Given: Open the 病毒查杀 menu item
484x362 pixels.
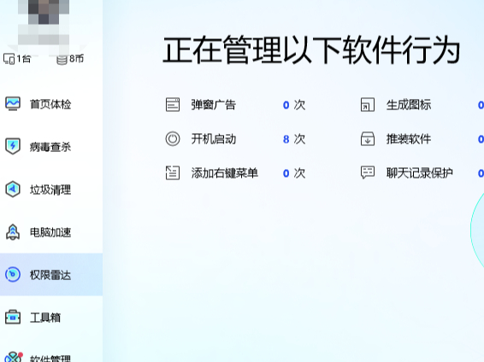Looking at the screenshot, I should point(51,147).
